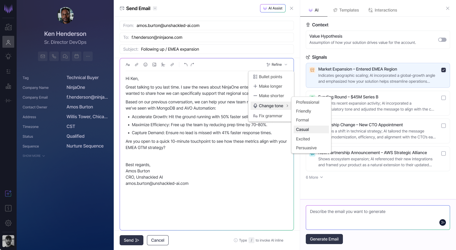Image resolution: width=456 pixels, height=250 pixels.
Task: Click Ken Henderson's profile photo
Action: (x=65, y=15)
